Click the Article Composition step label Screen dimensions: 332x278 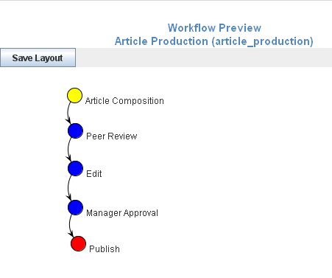124,101
